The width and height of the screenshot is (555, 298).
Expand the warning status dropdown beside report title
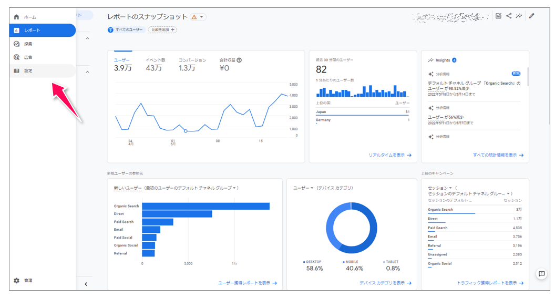pyautogui.click(x=198, y=17)
